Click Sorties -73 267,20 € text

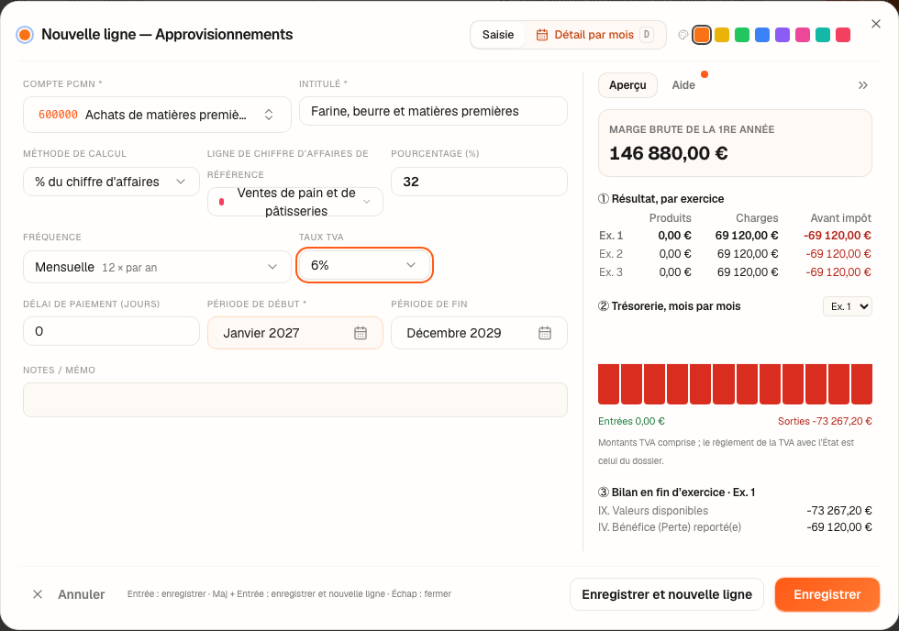click(x=825, y=421)
